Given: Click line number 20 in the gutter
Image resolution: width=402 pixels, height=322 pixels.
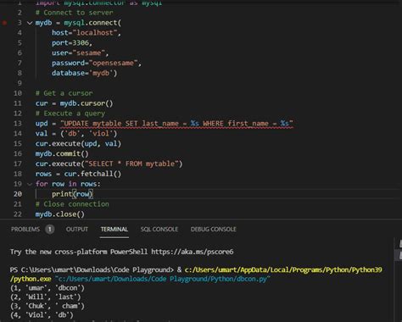Looking at the screenshot, I should [18, 194].
